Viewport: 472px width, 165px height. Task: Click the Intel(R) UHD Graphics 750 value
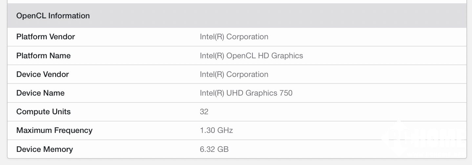click(246, 93)
